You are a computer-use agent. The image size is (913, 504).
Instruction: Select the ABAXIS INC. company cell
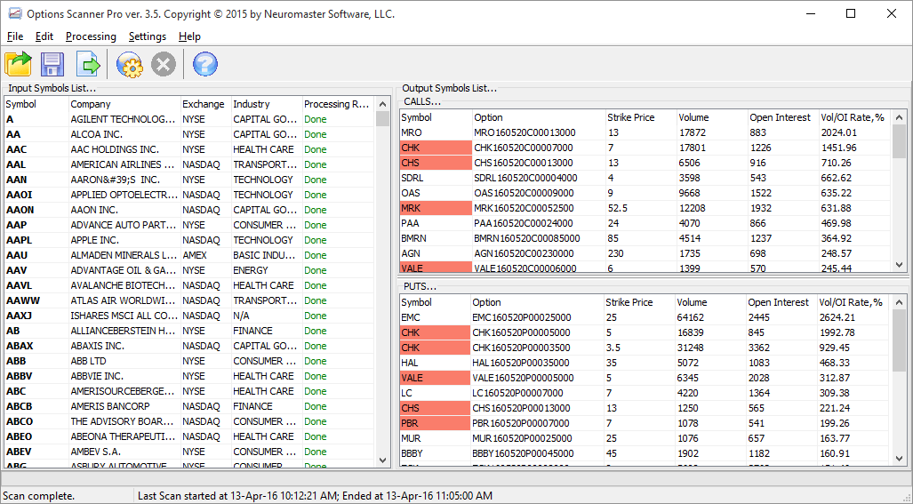pos(124,346)
